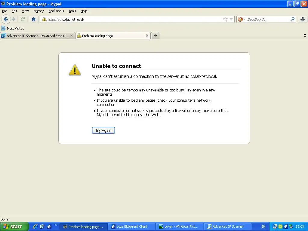The width and height of the screenshot is (308, 231).
Task: Select the Problem loading page tab
Action: [x=113, y=36]
